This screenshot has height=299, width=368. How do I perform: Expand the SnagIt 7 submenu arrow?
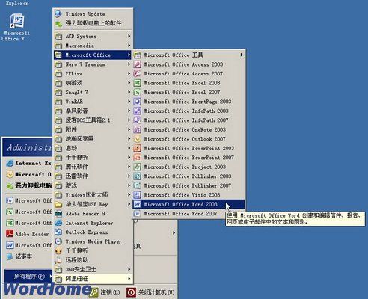point(129,92)
